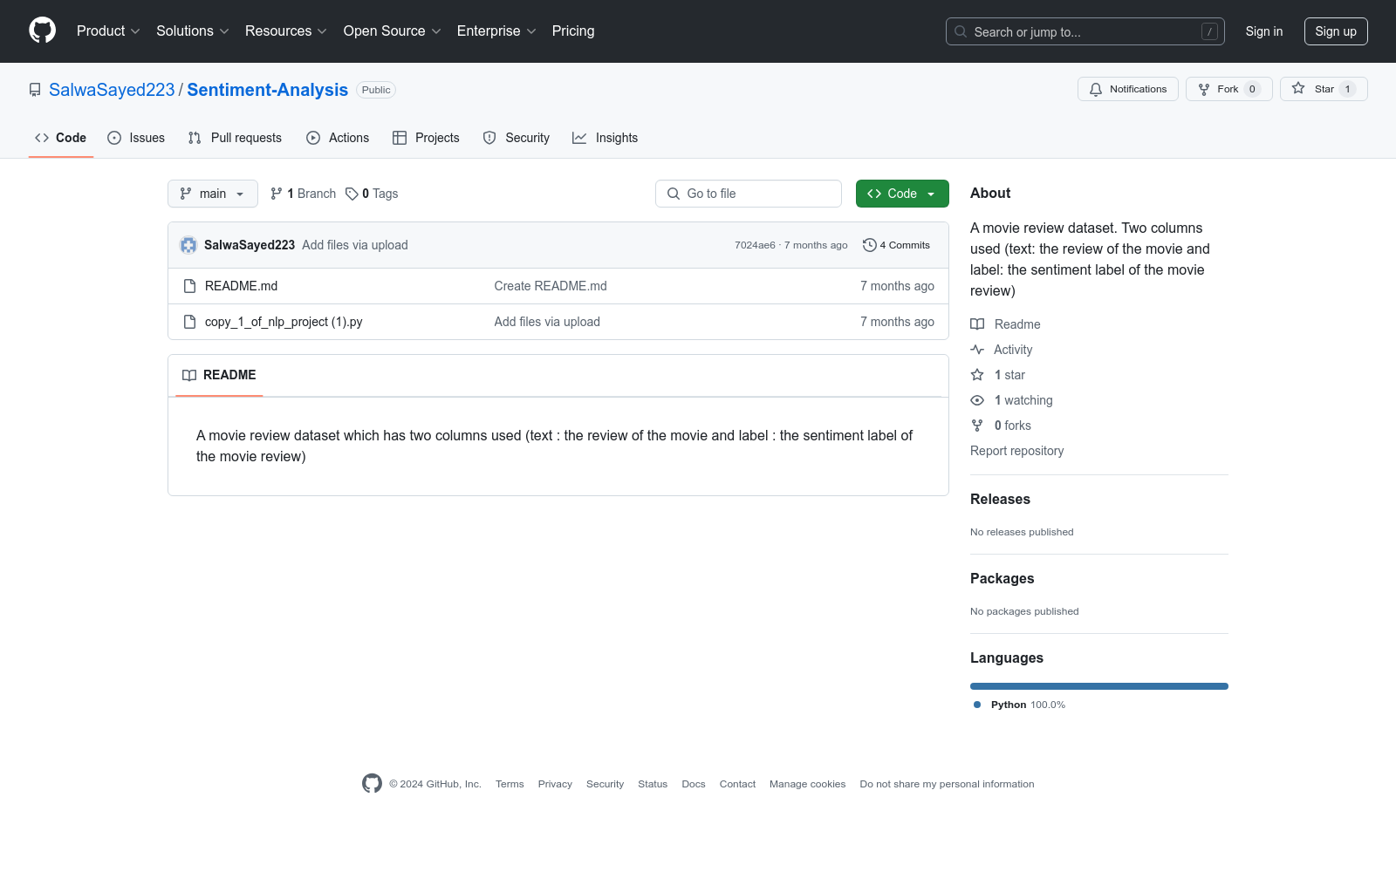The width and height of the screenshot is (1396, 872).
Task: Click the eye icon next to 1 watching
Action: click(977, 400)
